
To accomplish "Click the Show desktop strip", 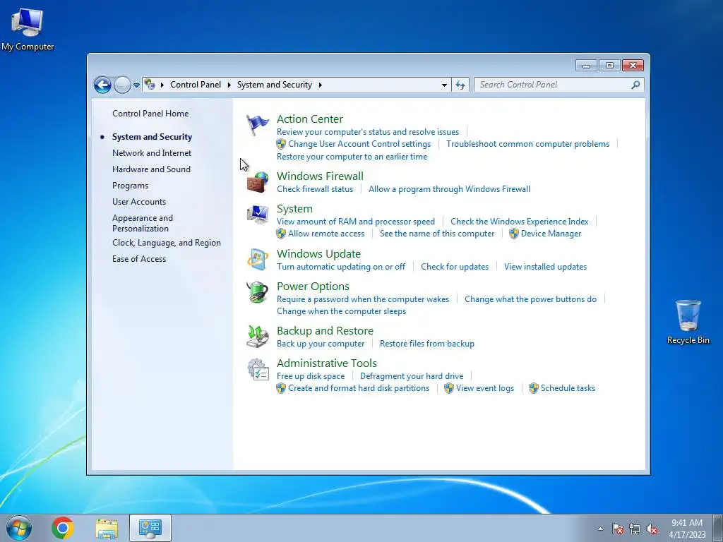I will [x=718, y=528].
